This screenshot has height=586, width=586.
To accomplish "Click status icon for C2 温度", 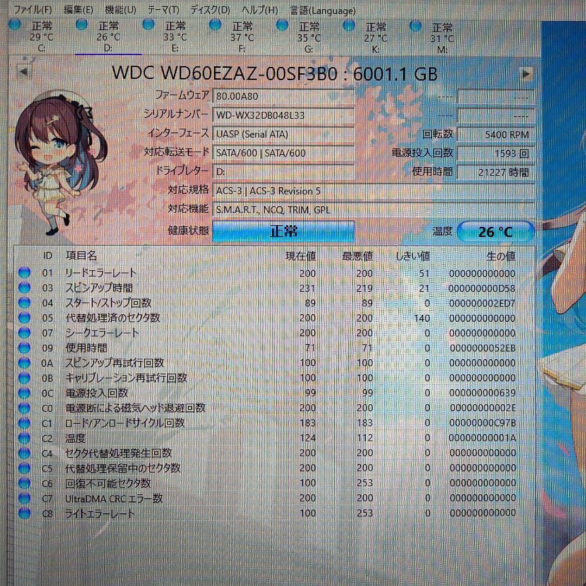I will coord(24,438).
